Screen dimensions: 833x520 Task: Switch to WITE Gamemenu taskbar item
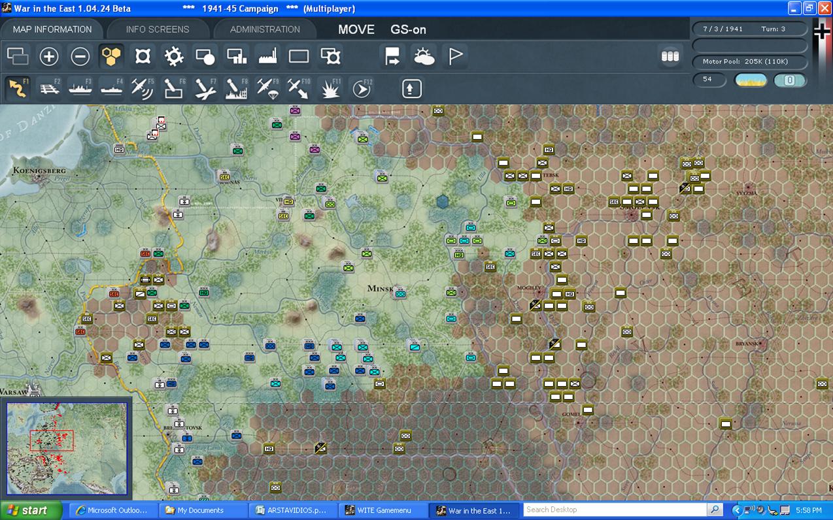click(382, 510)
